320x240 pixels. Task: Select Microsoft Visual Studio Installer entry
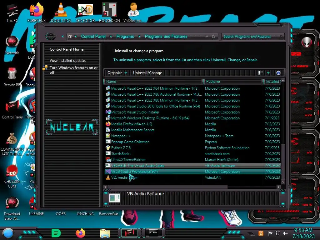pyautogui.click(x=192, y=112)
